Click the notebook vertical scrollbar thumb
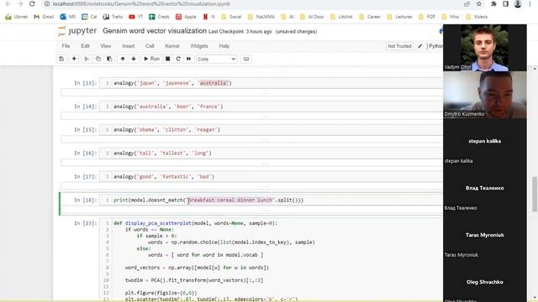Viewport: 538px width, 302px height. (535, 194)
